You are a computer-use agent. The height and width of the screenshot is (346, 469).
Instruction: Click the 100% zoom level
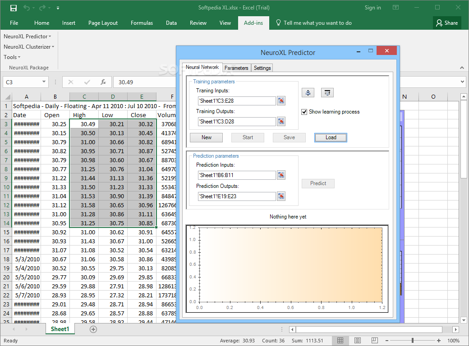coord(454,341)
